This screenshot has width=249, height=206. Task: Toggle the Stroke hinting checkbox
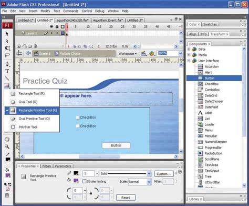pos(85,181)
